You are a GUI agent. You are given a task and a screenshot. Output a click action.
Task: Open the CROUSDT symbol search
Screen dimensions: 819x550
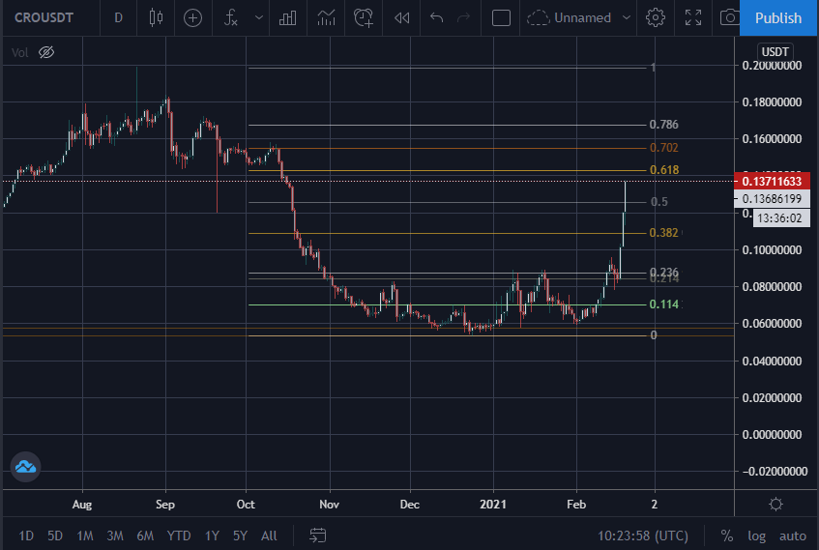(44, 17)
